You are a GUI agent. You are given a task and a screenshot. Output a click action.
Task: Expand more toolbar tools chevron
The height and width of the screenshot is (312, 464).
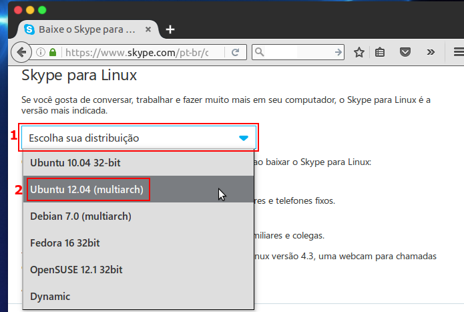coord(431,52)
